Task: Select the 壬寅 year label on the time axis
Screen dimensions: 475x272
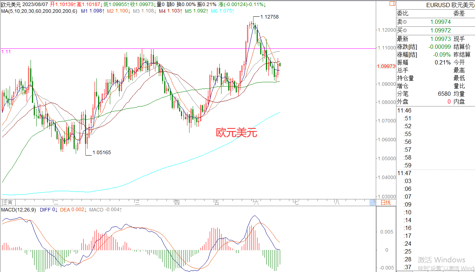Action: [x=7, y=203]
